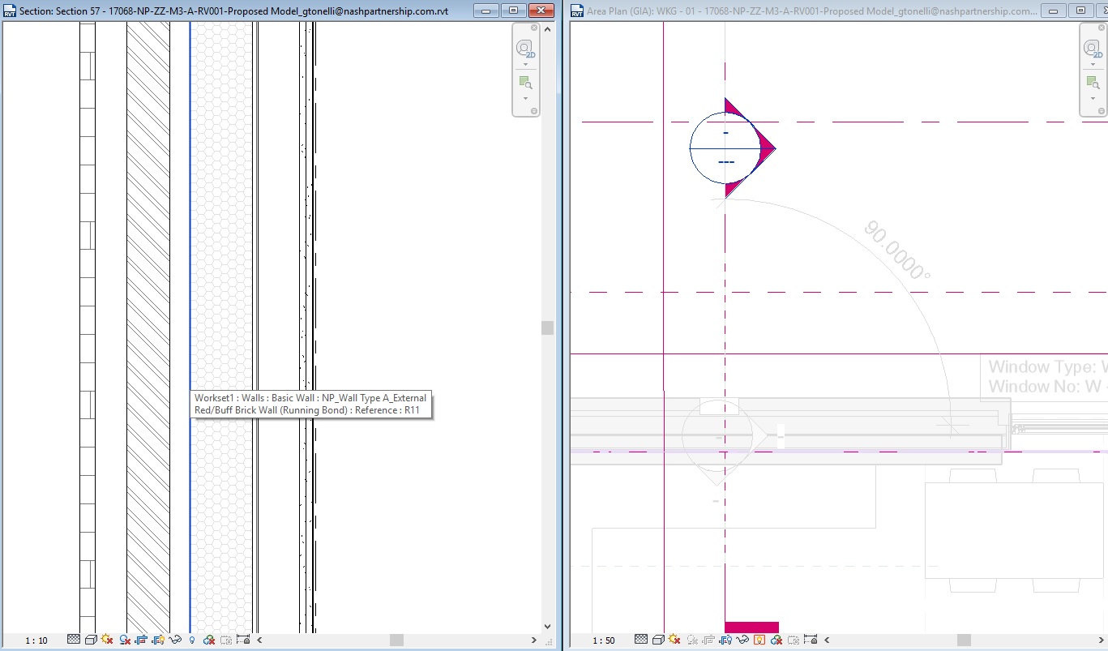Close Section 57 navigation bar with small x
Screen dimensions: 1108x651
pyautogui.click(x=534, y=28)
